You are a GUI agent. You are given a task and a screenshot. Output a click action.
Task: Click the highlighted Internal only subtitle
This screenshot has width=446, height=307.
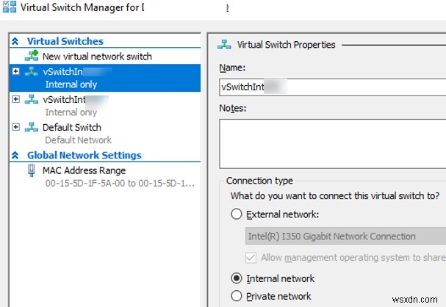(x=71, y=84)
